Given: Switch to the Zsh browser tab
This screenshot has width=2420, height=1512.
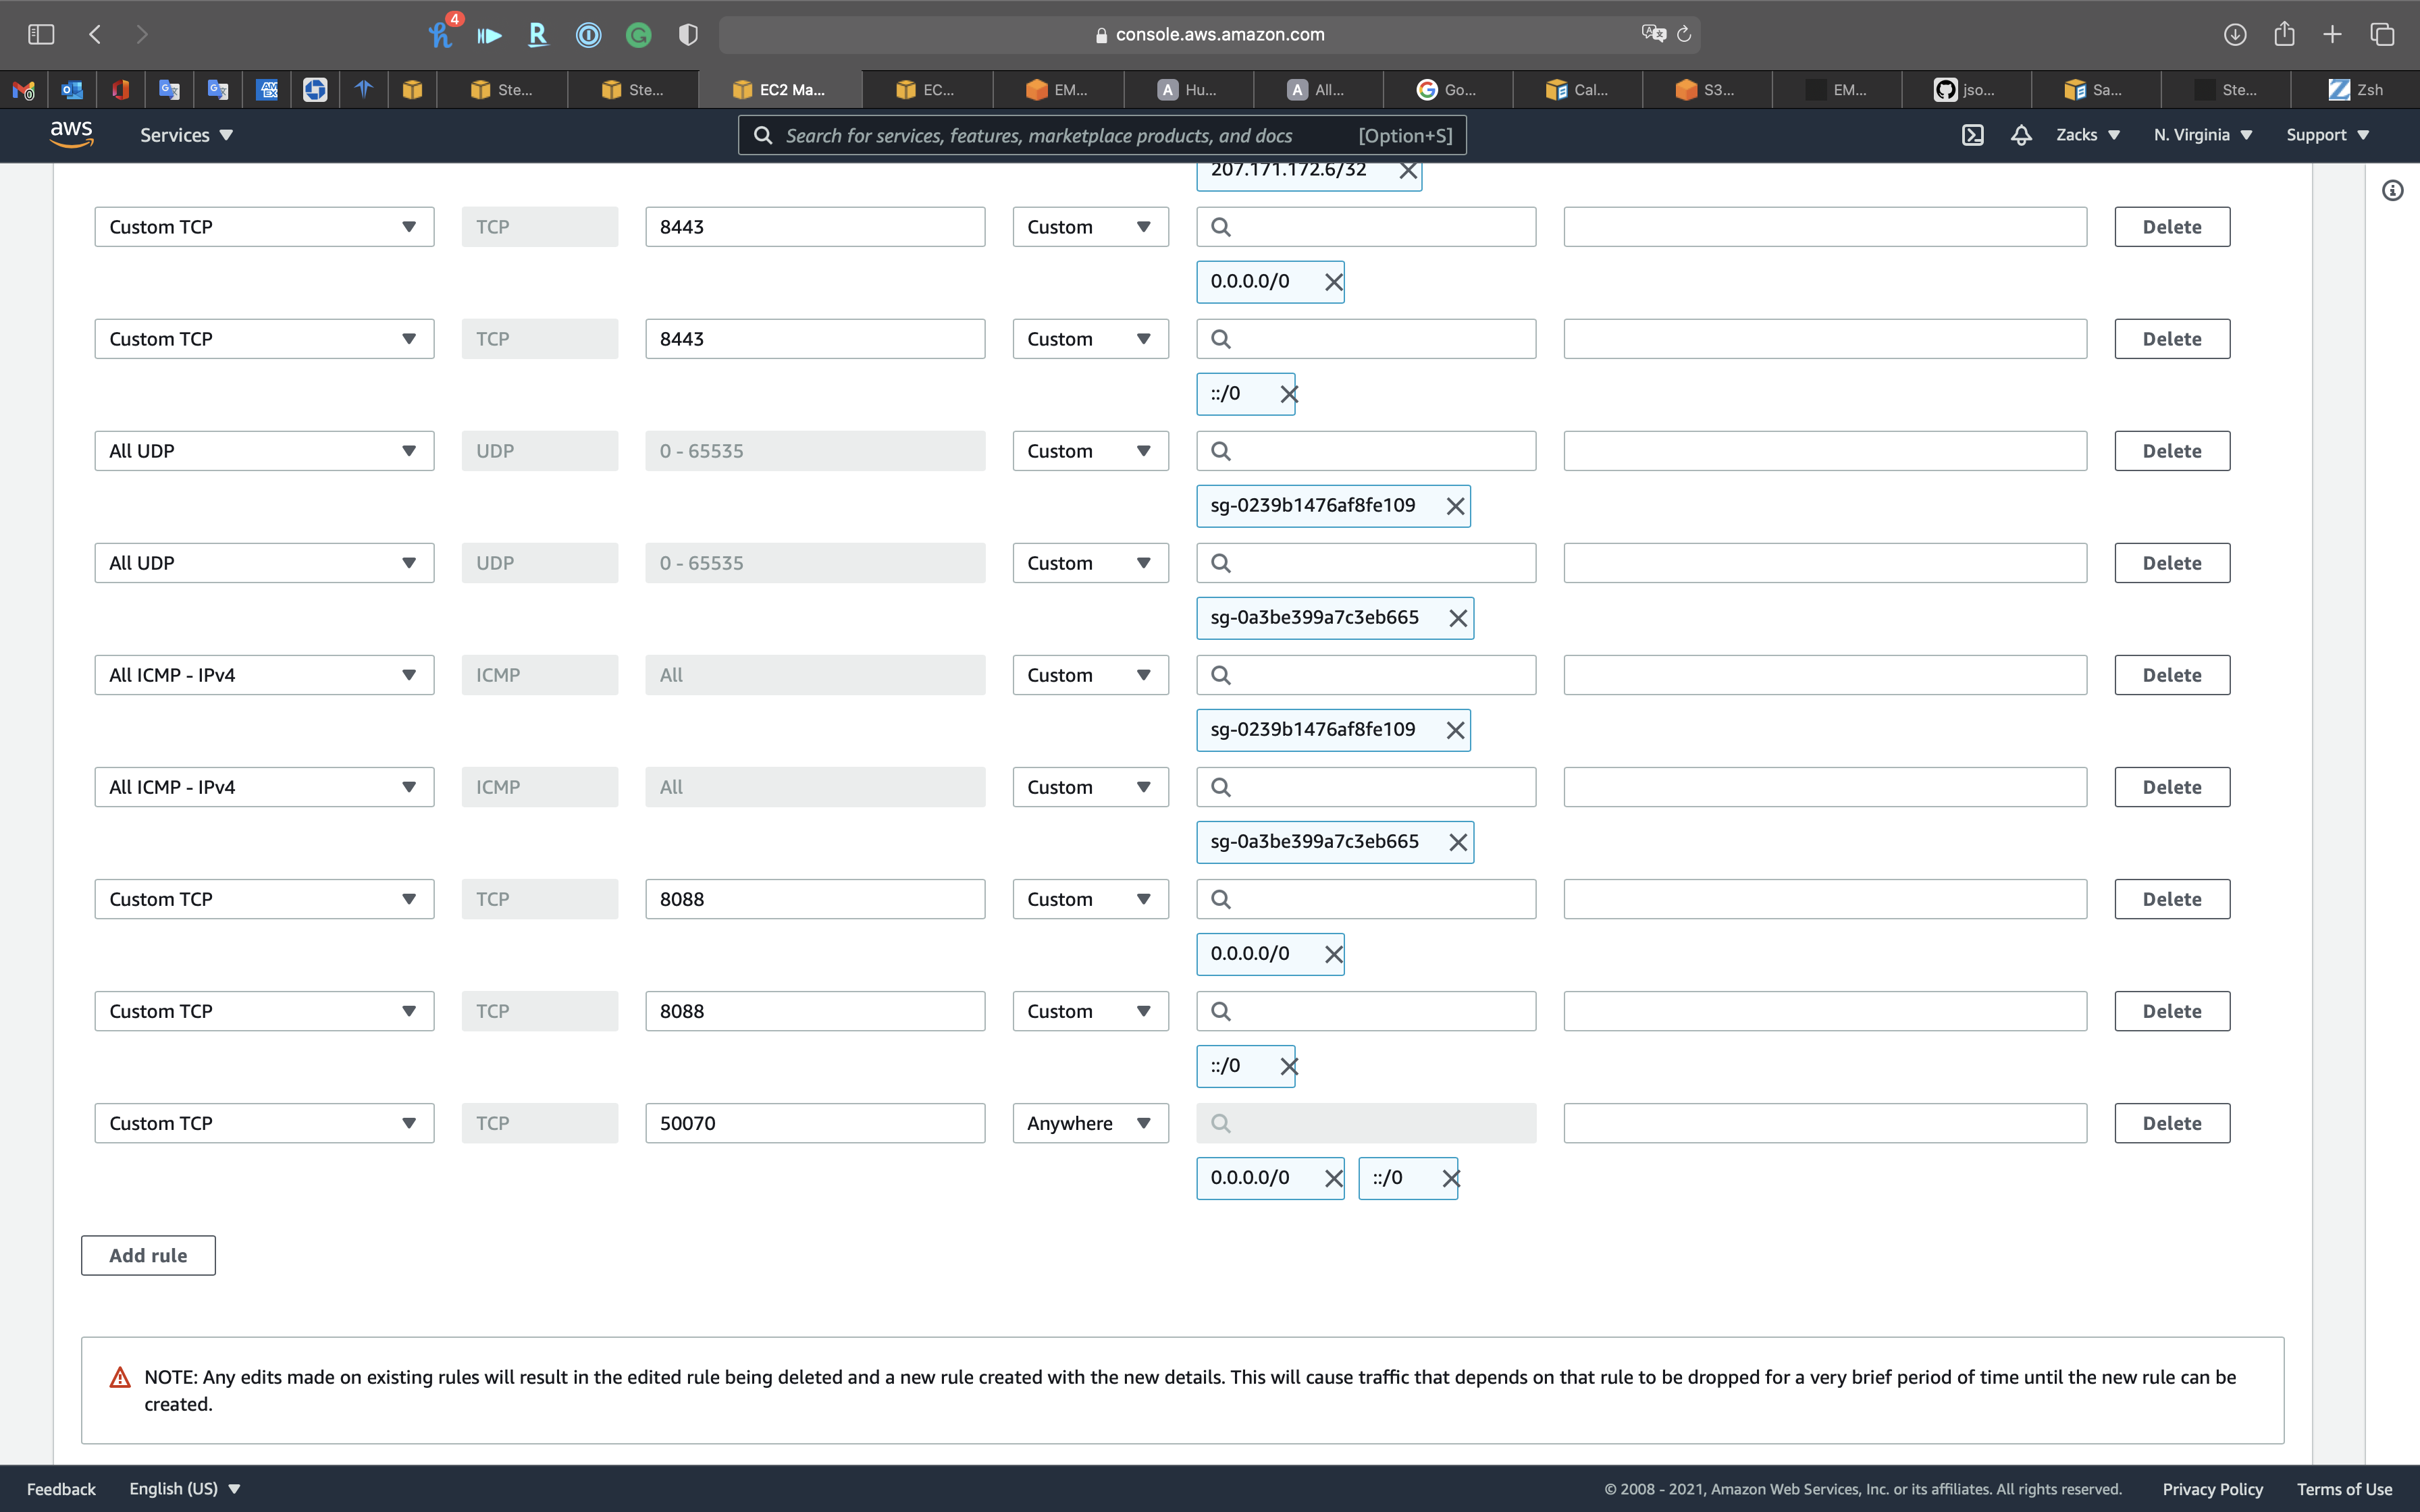Looking at the screenshot, I should pos(2356,90).
